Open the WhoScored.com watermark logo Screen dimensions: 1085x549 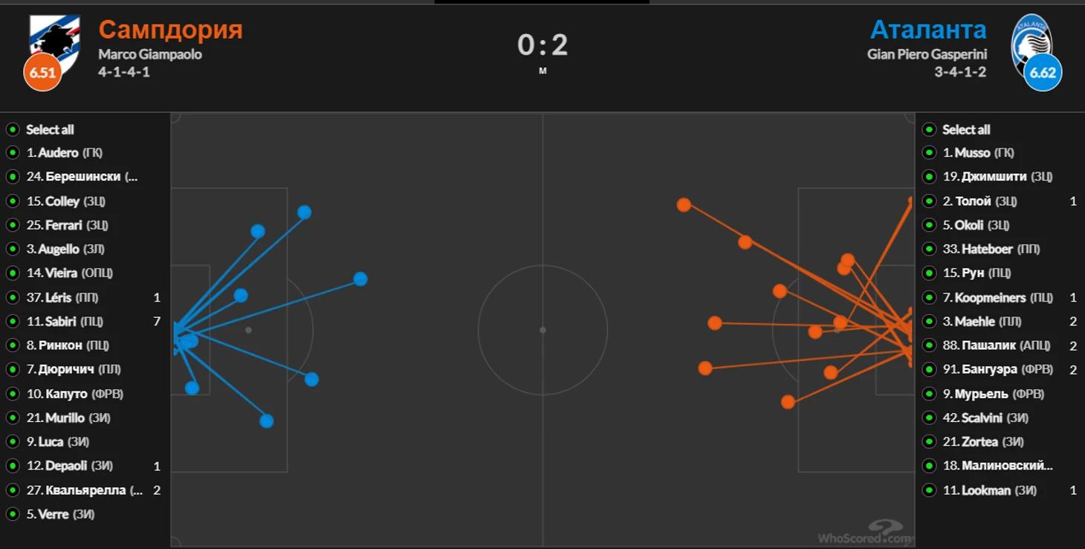866,532
